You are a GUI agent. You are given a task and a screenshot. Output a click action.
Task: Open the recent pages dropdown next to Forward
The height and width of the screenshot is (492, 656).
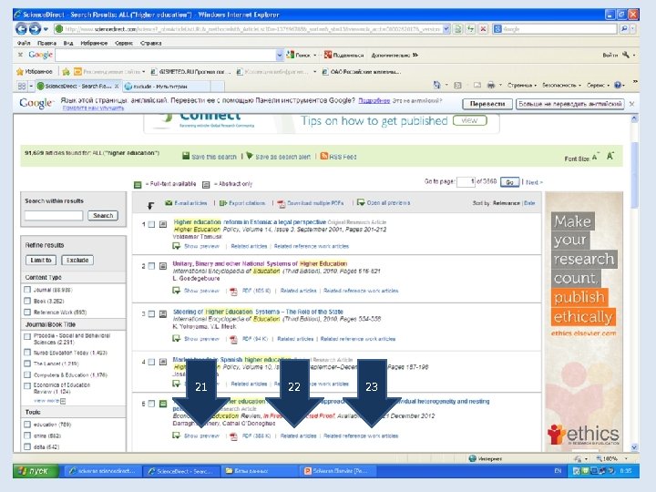pos(46,29)
